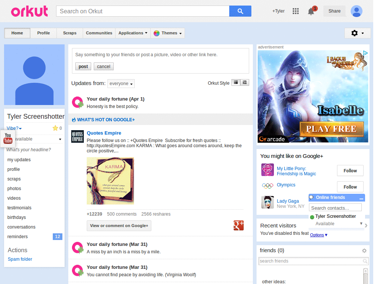Click the Search on Orkut field
Viewport: 378px width, 284px height.
coord(143,11)
